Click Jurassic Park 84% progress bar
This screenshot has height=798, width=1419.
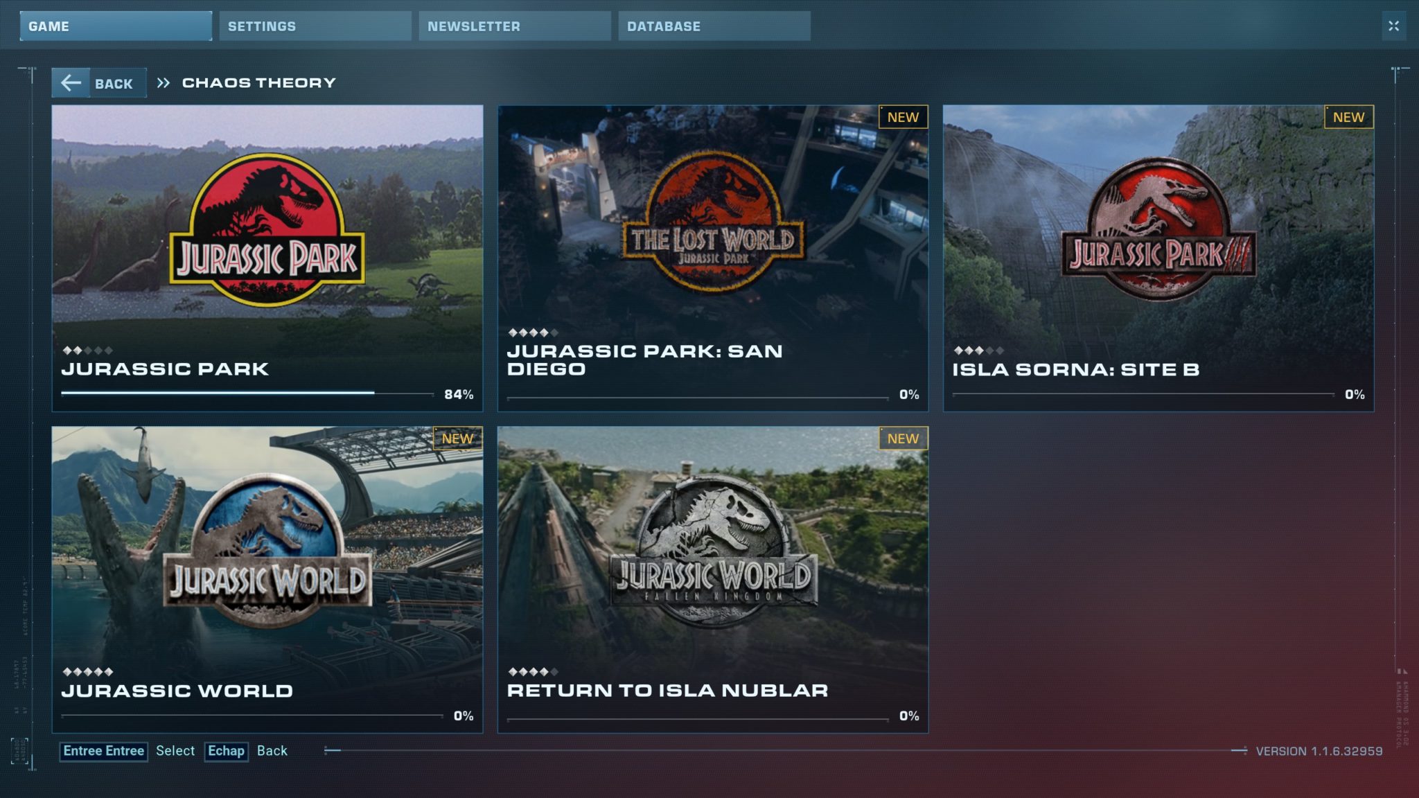(247, 393)
